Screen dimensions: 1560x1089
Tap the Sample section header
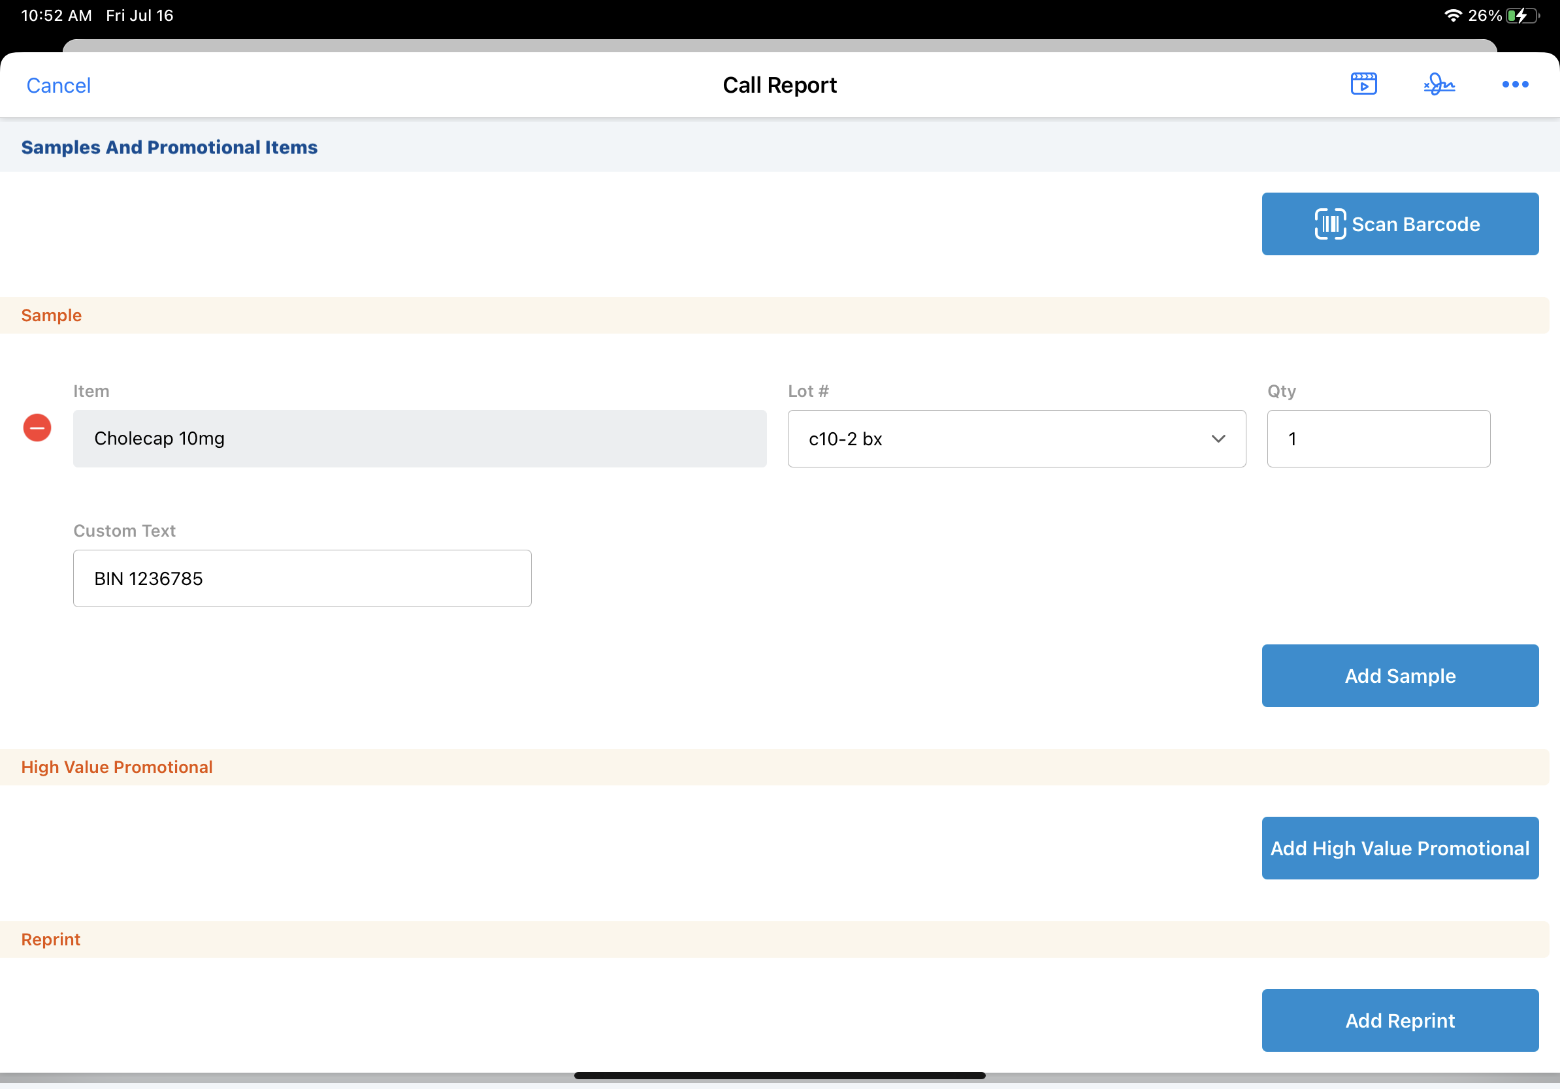(52, 315)
